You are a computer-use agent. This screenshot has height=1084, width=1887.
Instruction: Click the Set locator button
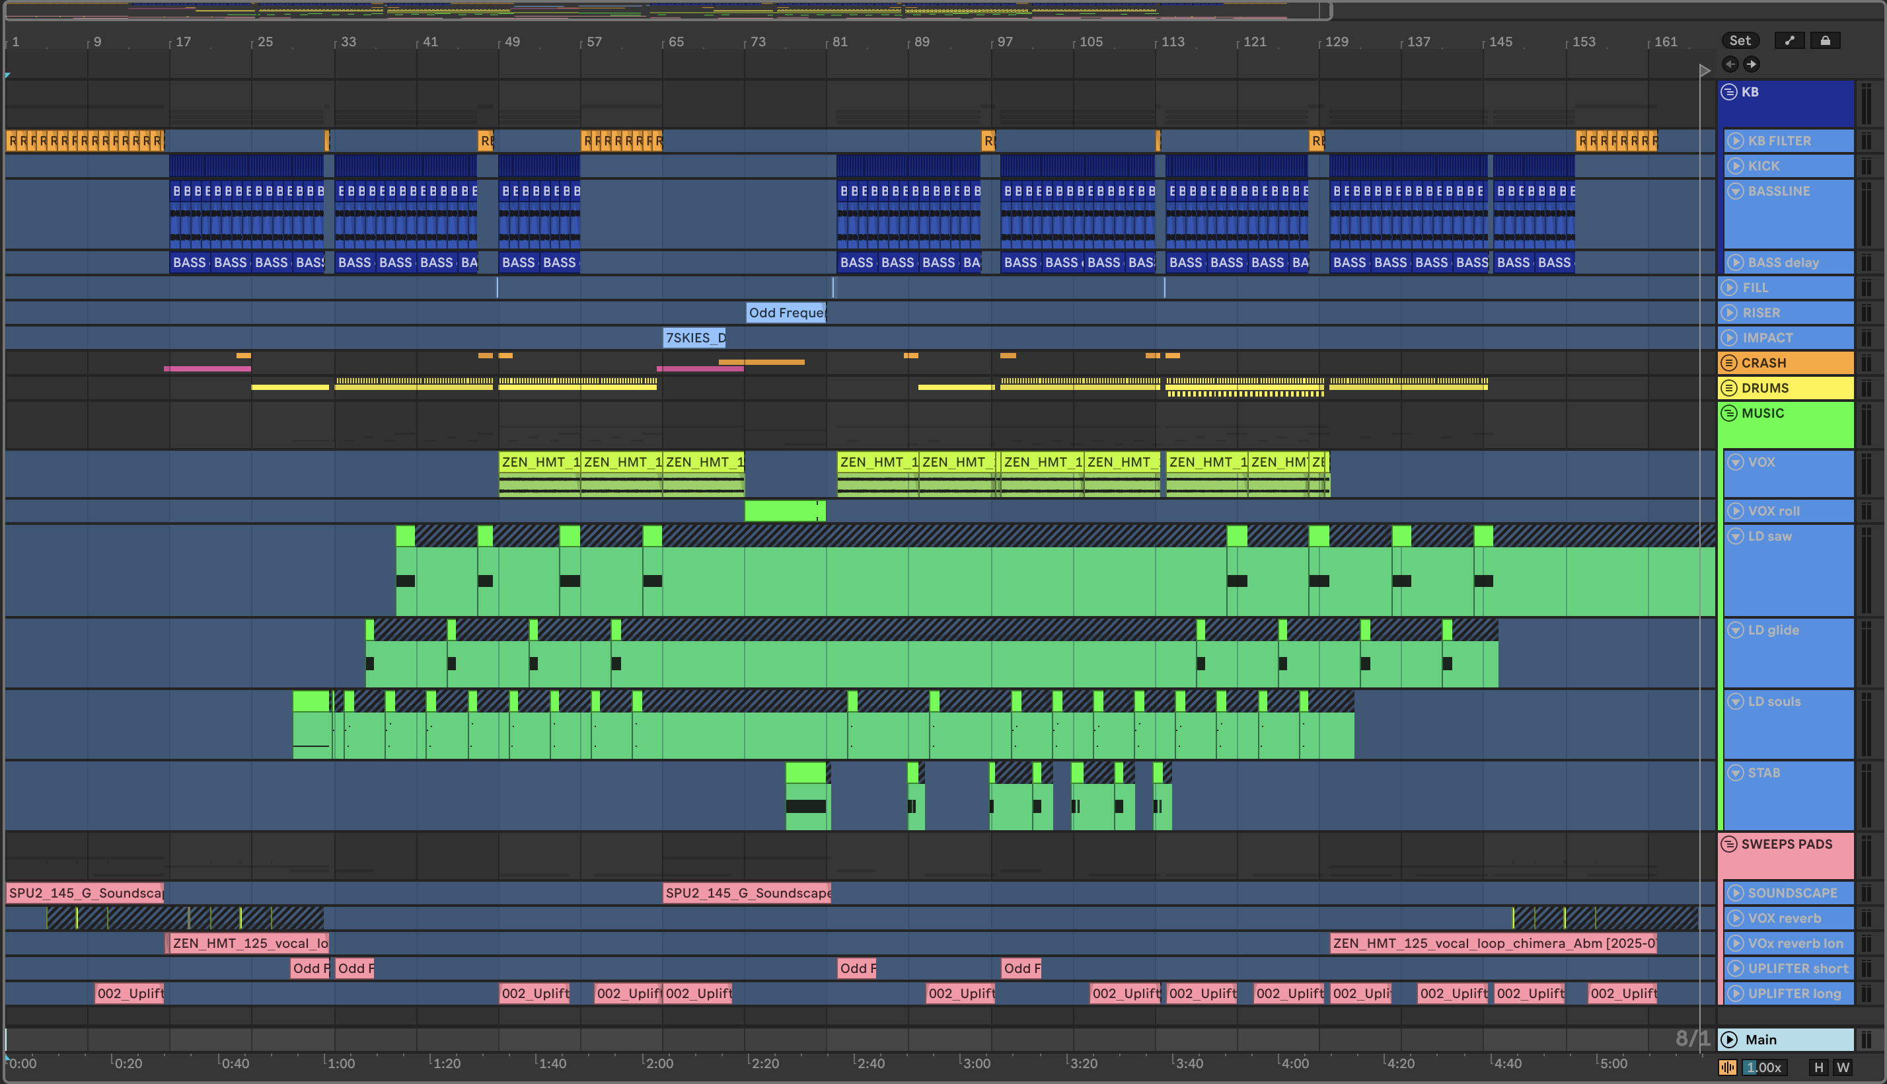pos(1740,41)
